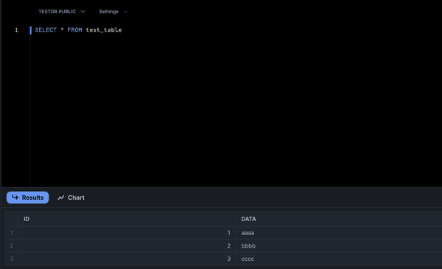Click the Chart line-graph icon
Screen dimensions: 442x269
coord(61,198)
